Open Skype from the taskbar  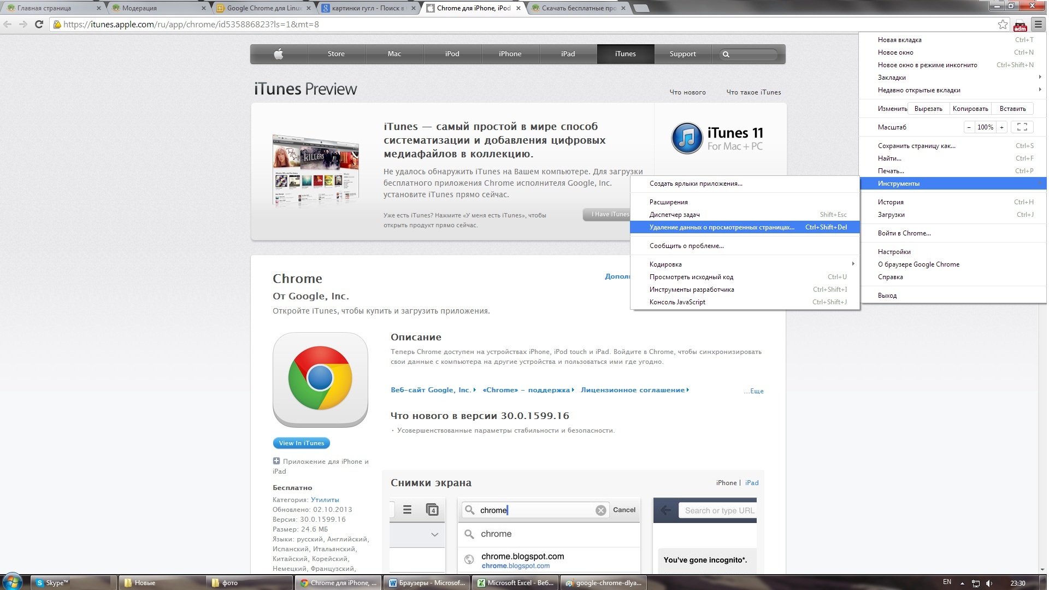click(x=74, y=582)
